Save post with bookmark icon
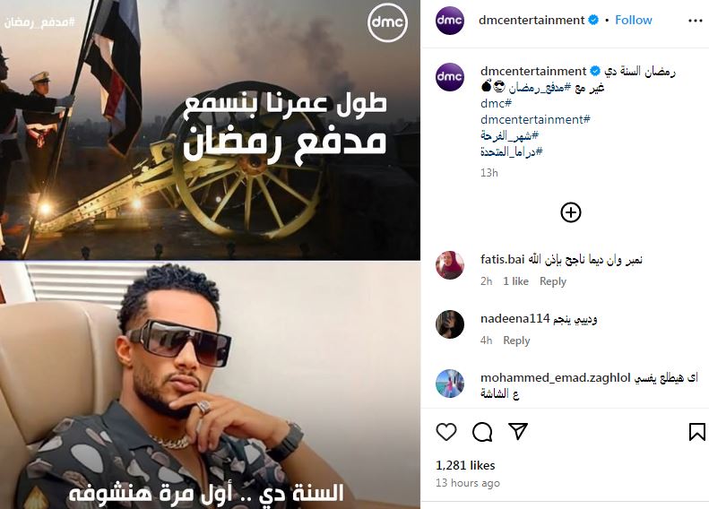 (696, 432)
